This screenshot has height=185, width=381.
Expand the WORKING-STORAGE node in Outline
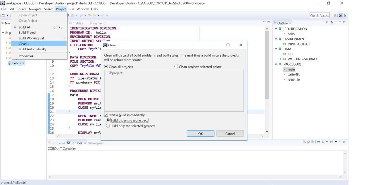281,59
